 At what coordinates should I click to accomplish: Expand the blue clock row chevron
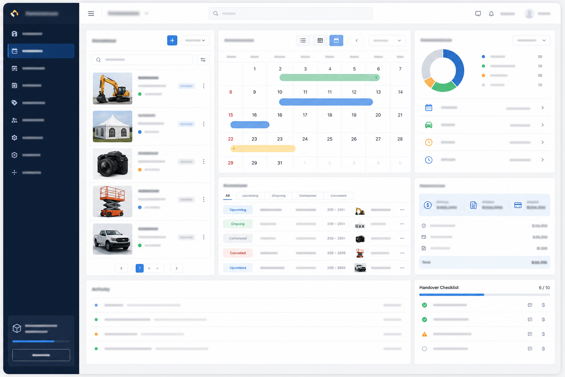[543, 160]
